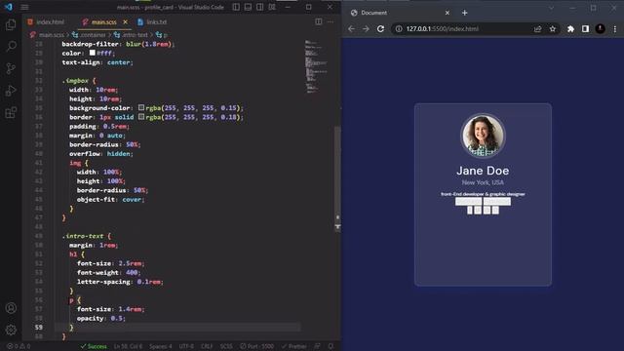Open the border rgba color swatch
The width and height of the screenshot is (624, 351).
140,117
